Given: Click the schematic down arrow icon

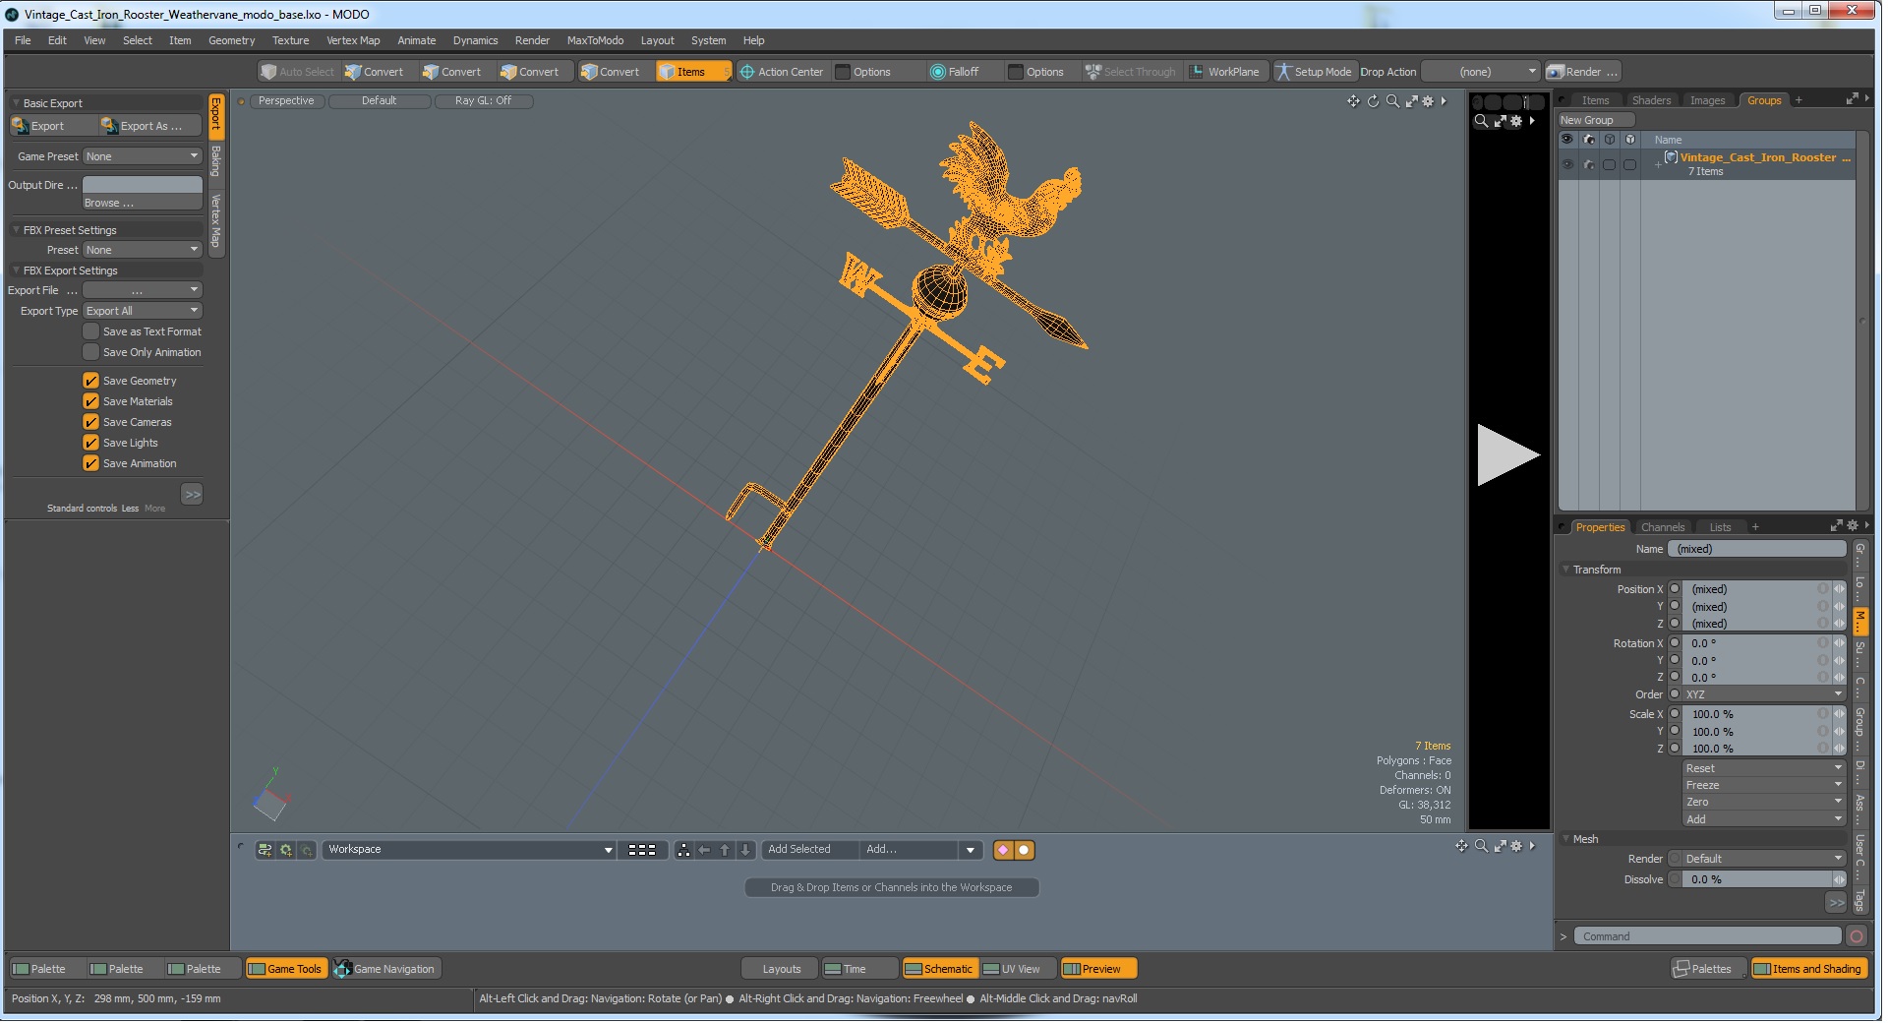Looking at the screenshot, I should [745, 850].
